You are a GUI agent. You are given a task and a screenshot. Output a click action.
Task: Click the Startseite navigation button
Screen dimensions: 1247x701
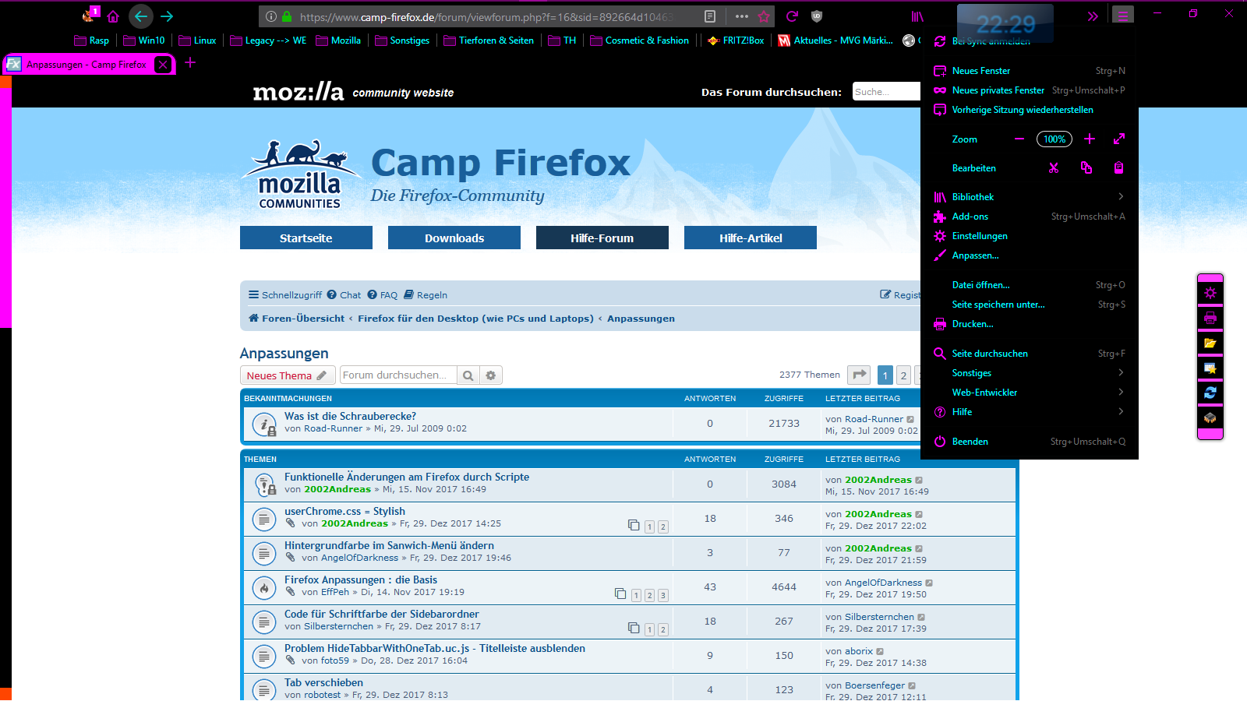coord(306,238)
